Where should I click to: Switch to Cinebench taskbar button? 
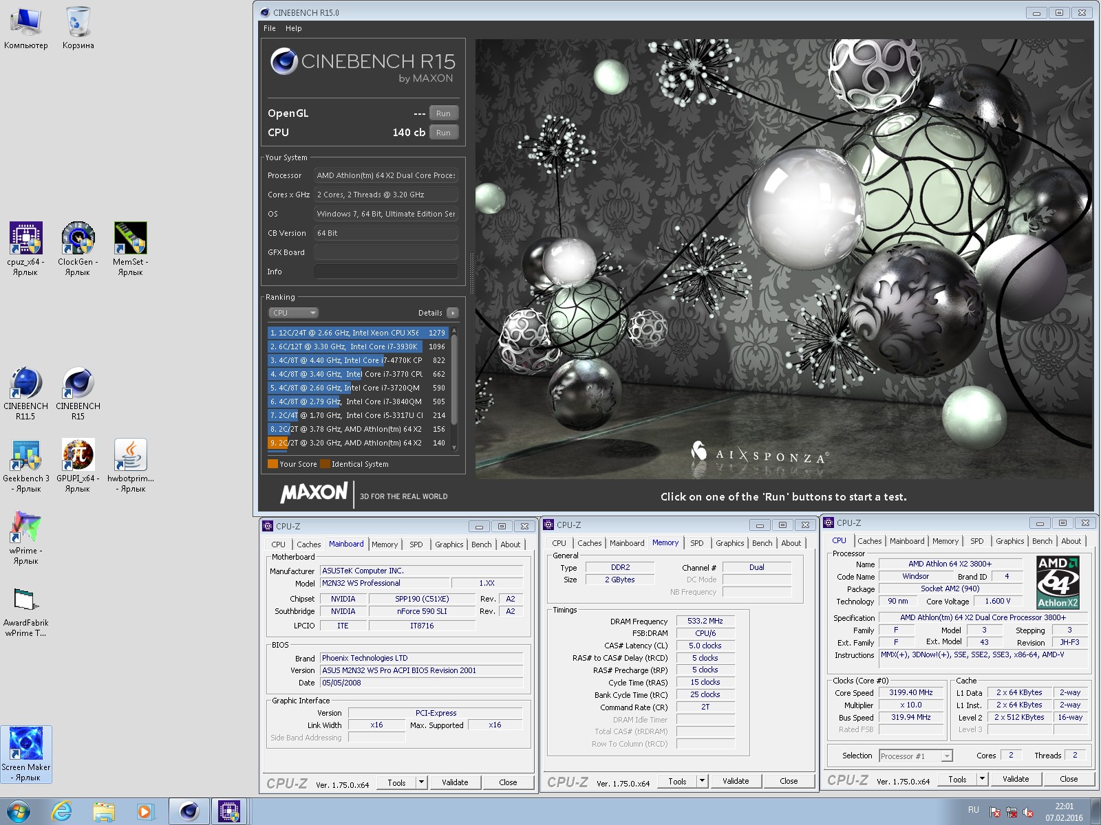(x=189, y=812)
